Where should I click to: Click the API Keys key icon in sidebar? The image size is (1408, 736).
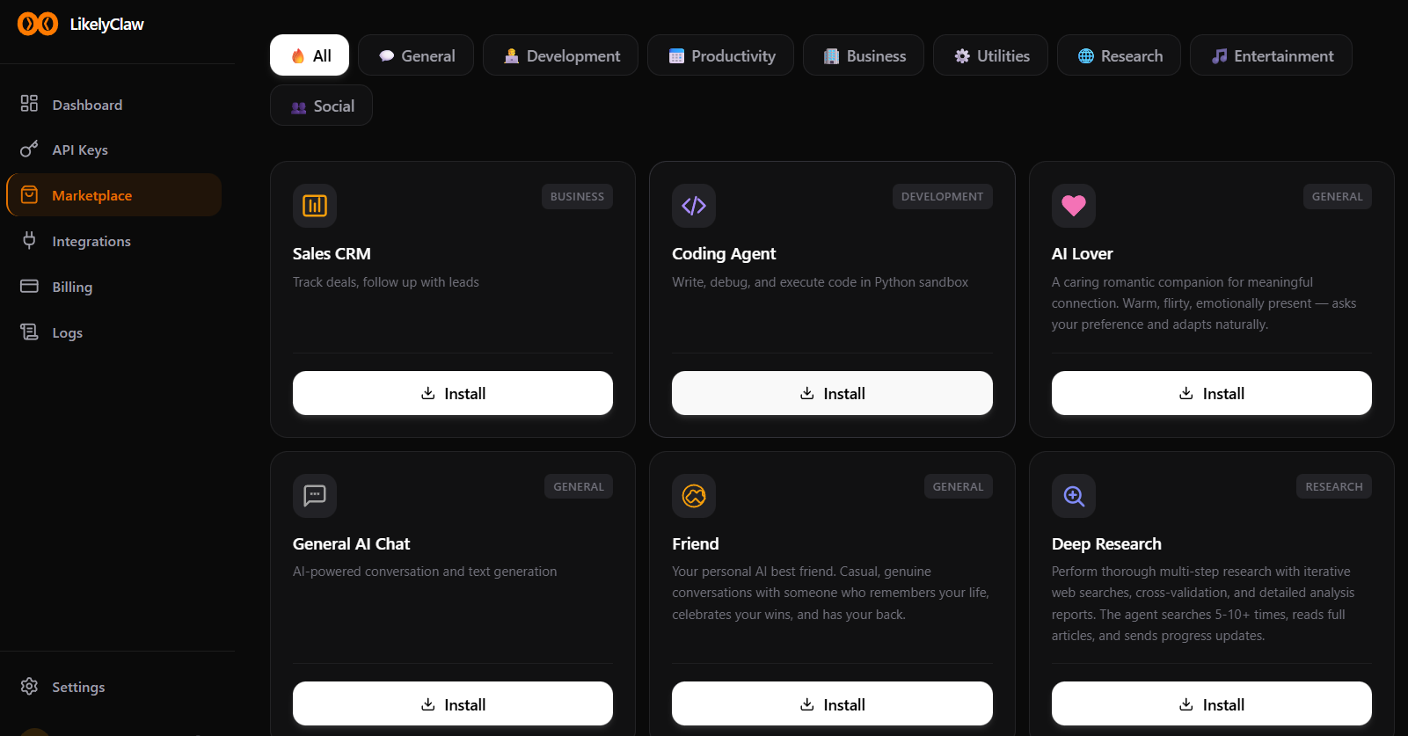(29, 149)
